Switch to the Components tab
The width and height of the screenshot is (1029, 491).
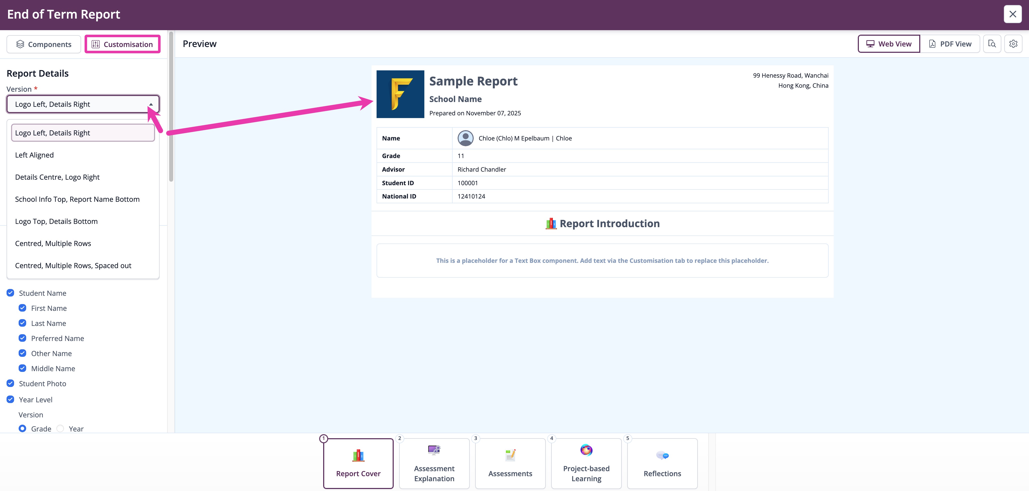click(44, 44)
